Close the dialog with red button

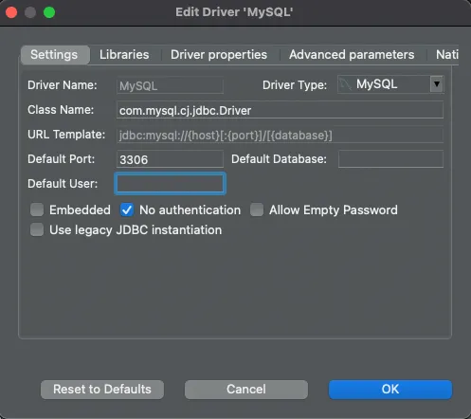coord(11,12)
